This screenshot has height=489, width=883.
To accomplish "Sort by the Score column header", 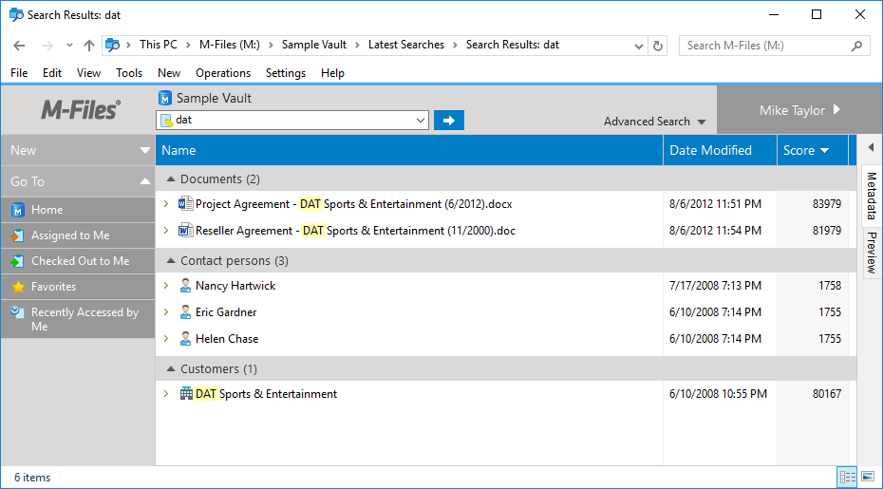I will [813, 150].
